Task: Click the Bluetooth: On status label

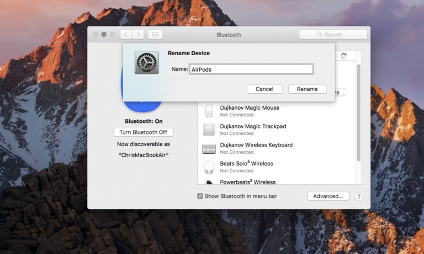Action: pos(144,121)
